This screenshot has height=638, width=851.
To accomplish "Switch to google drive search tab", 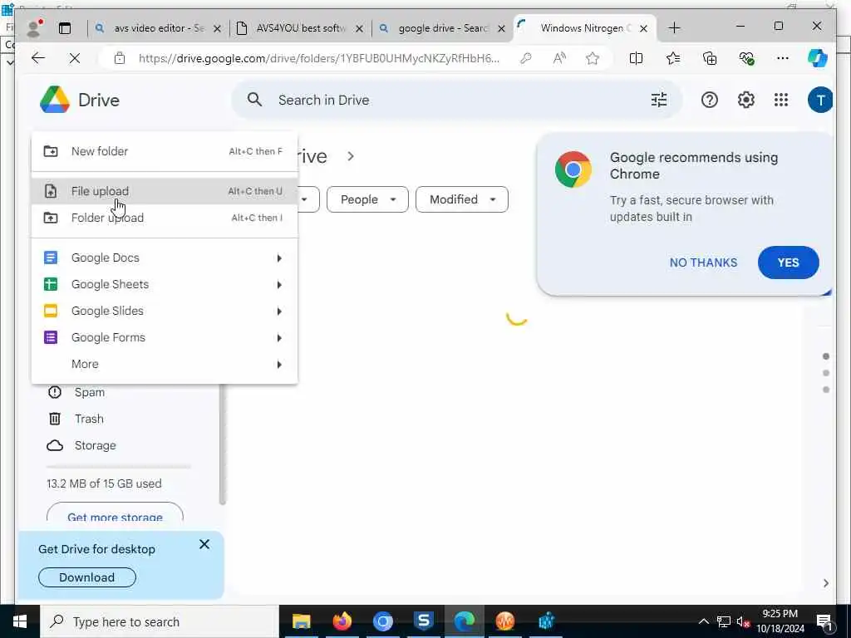I will 442,28.
